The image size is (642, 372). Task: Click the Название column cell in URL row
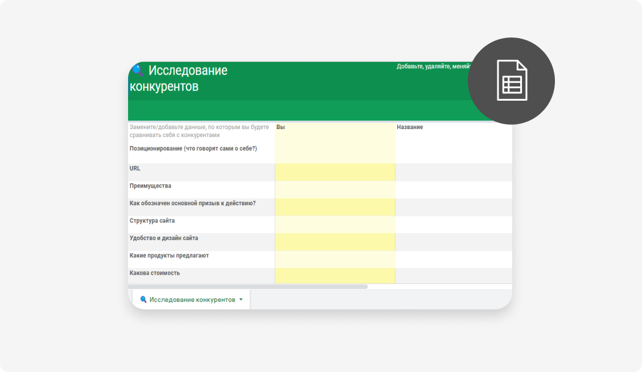[454, 172]
